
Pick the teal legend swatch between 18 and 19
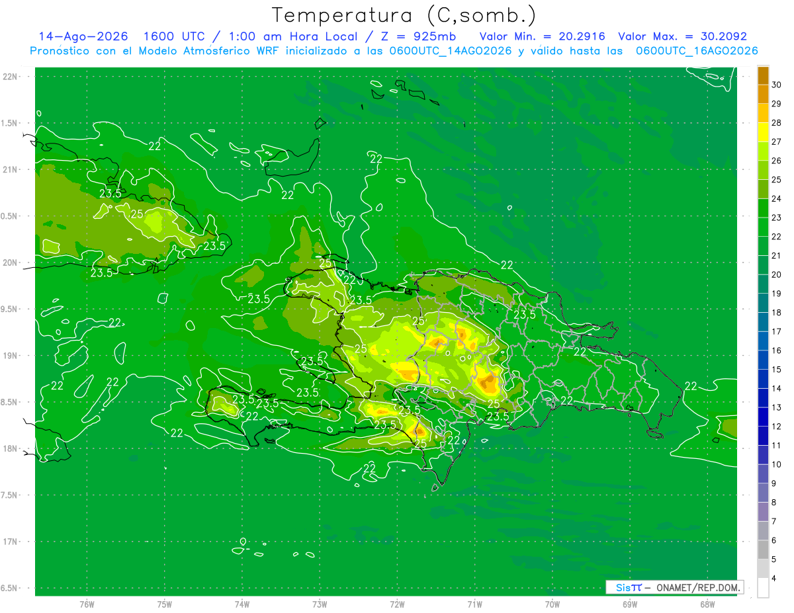point(763,303)
